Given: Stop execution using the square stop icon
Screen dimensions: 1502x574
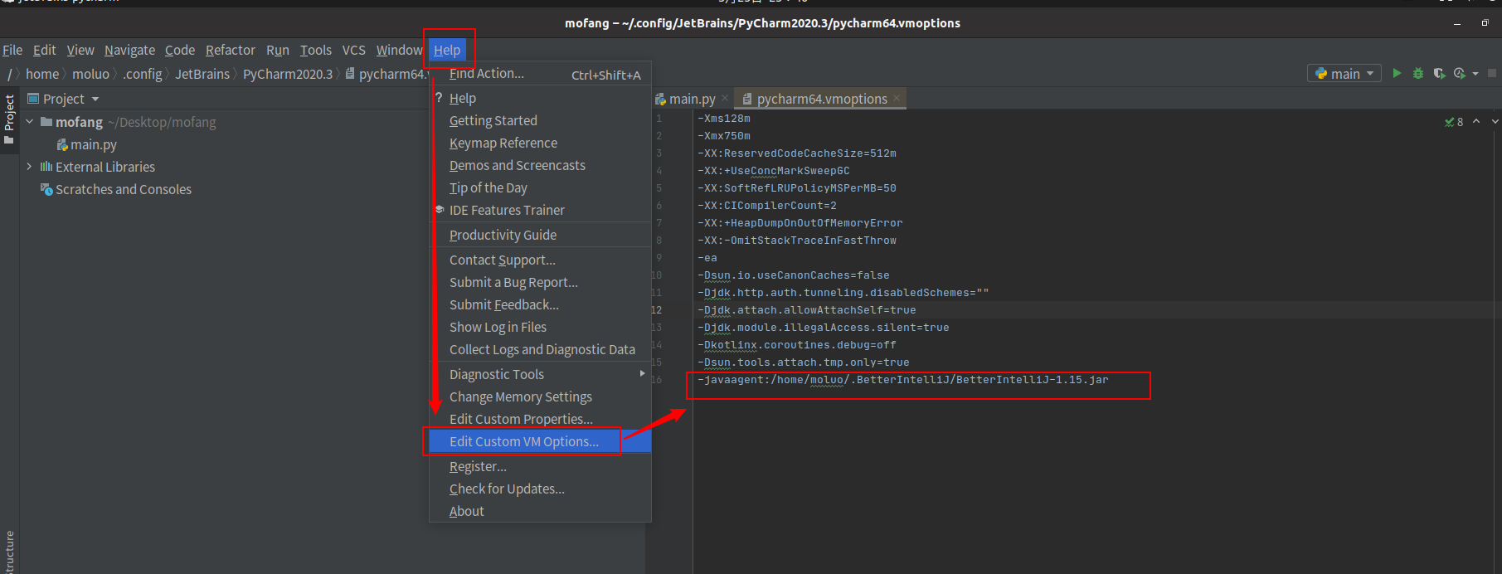Looking at the screenshot, I should pyautogui.click(x=1492, y=73).
